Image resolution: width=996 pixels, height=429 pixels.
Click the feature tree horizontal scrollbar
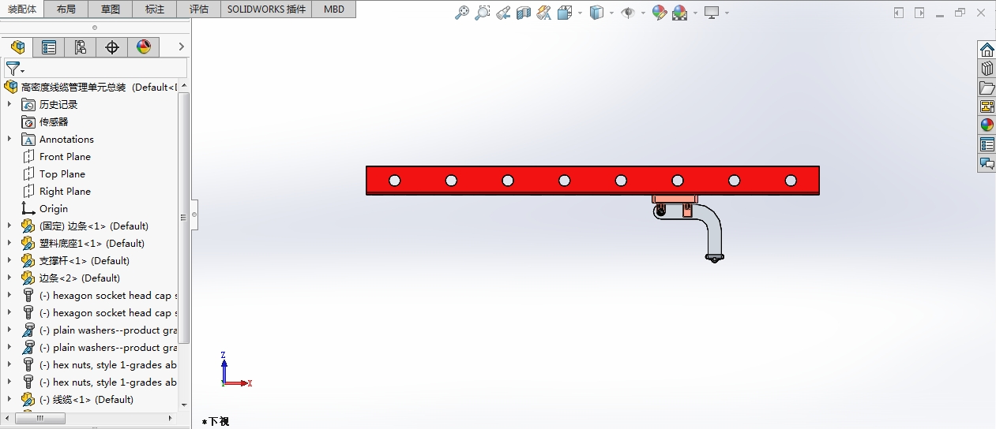click(x=40, y=419)
